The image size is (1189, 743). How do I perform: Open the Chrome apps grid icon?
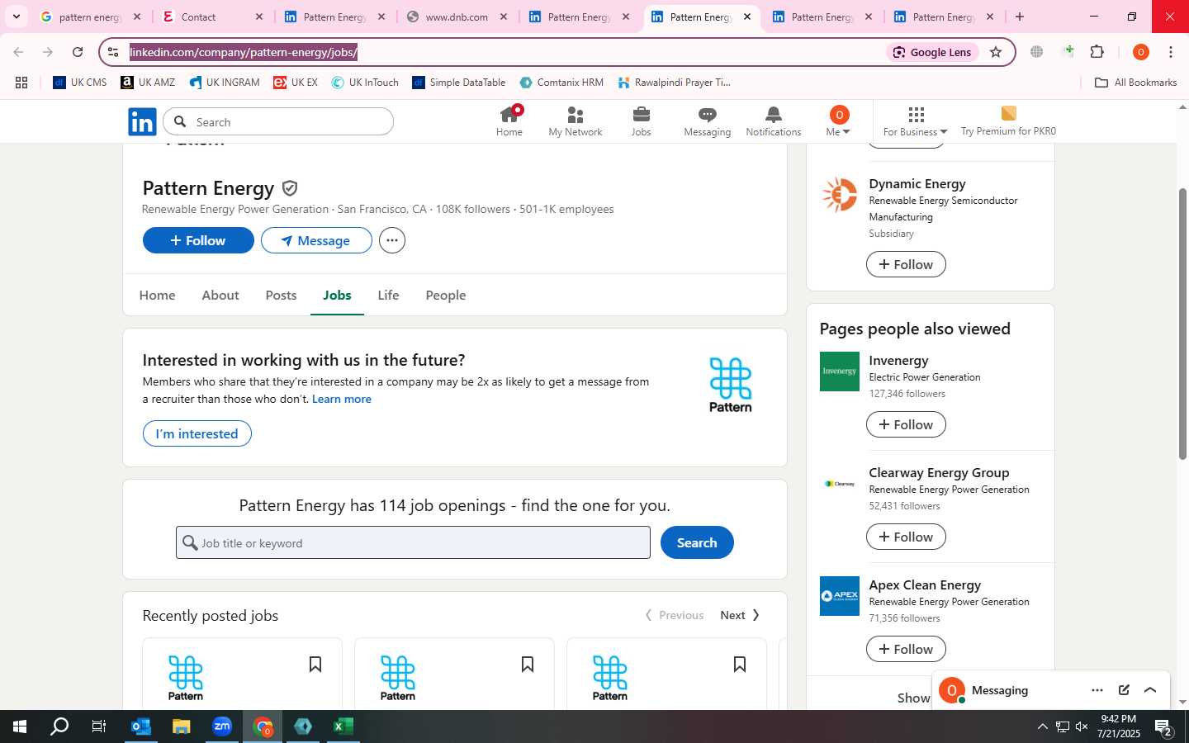[21, 83]
